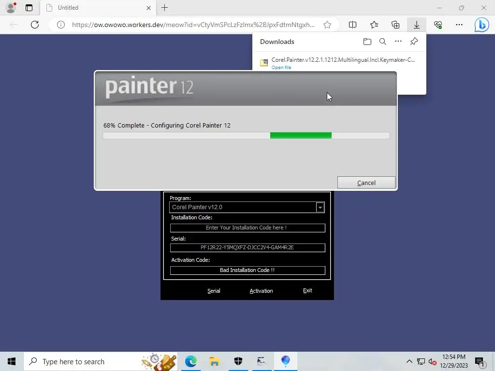Search downloads using magnifier icon
The height and width of the screenshot is (371, 495).
pyautogui.click(x=383, y=42)
